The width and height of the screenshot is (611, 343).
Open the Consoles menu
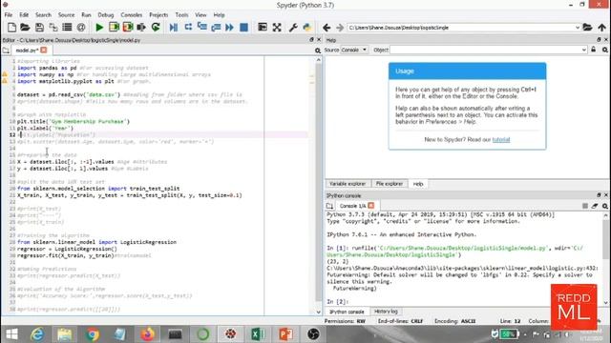pos(132,15)
